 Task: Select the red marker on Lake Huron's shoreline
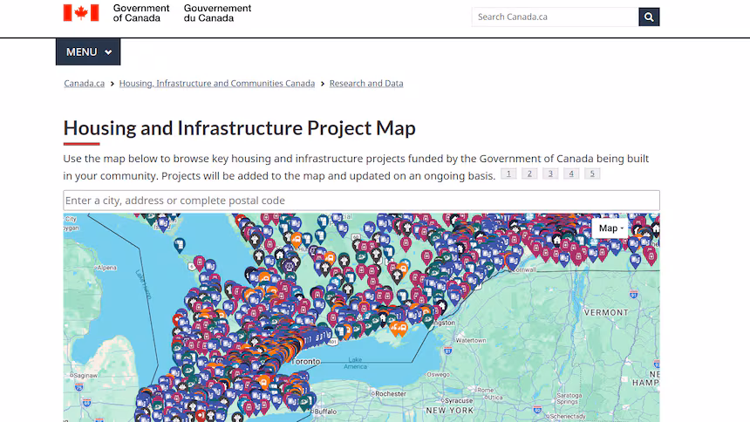pyautogui.click(x=179, y=318)
